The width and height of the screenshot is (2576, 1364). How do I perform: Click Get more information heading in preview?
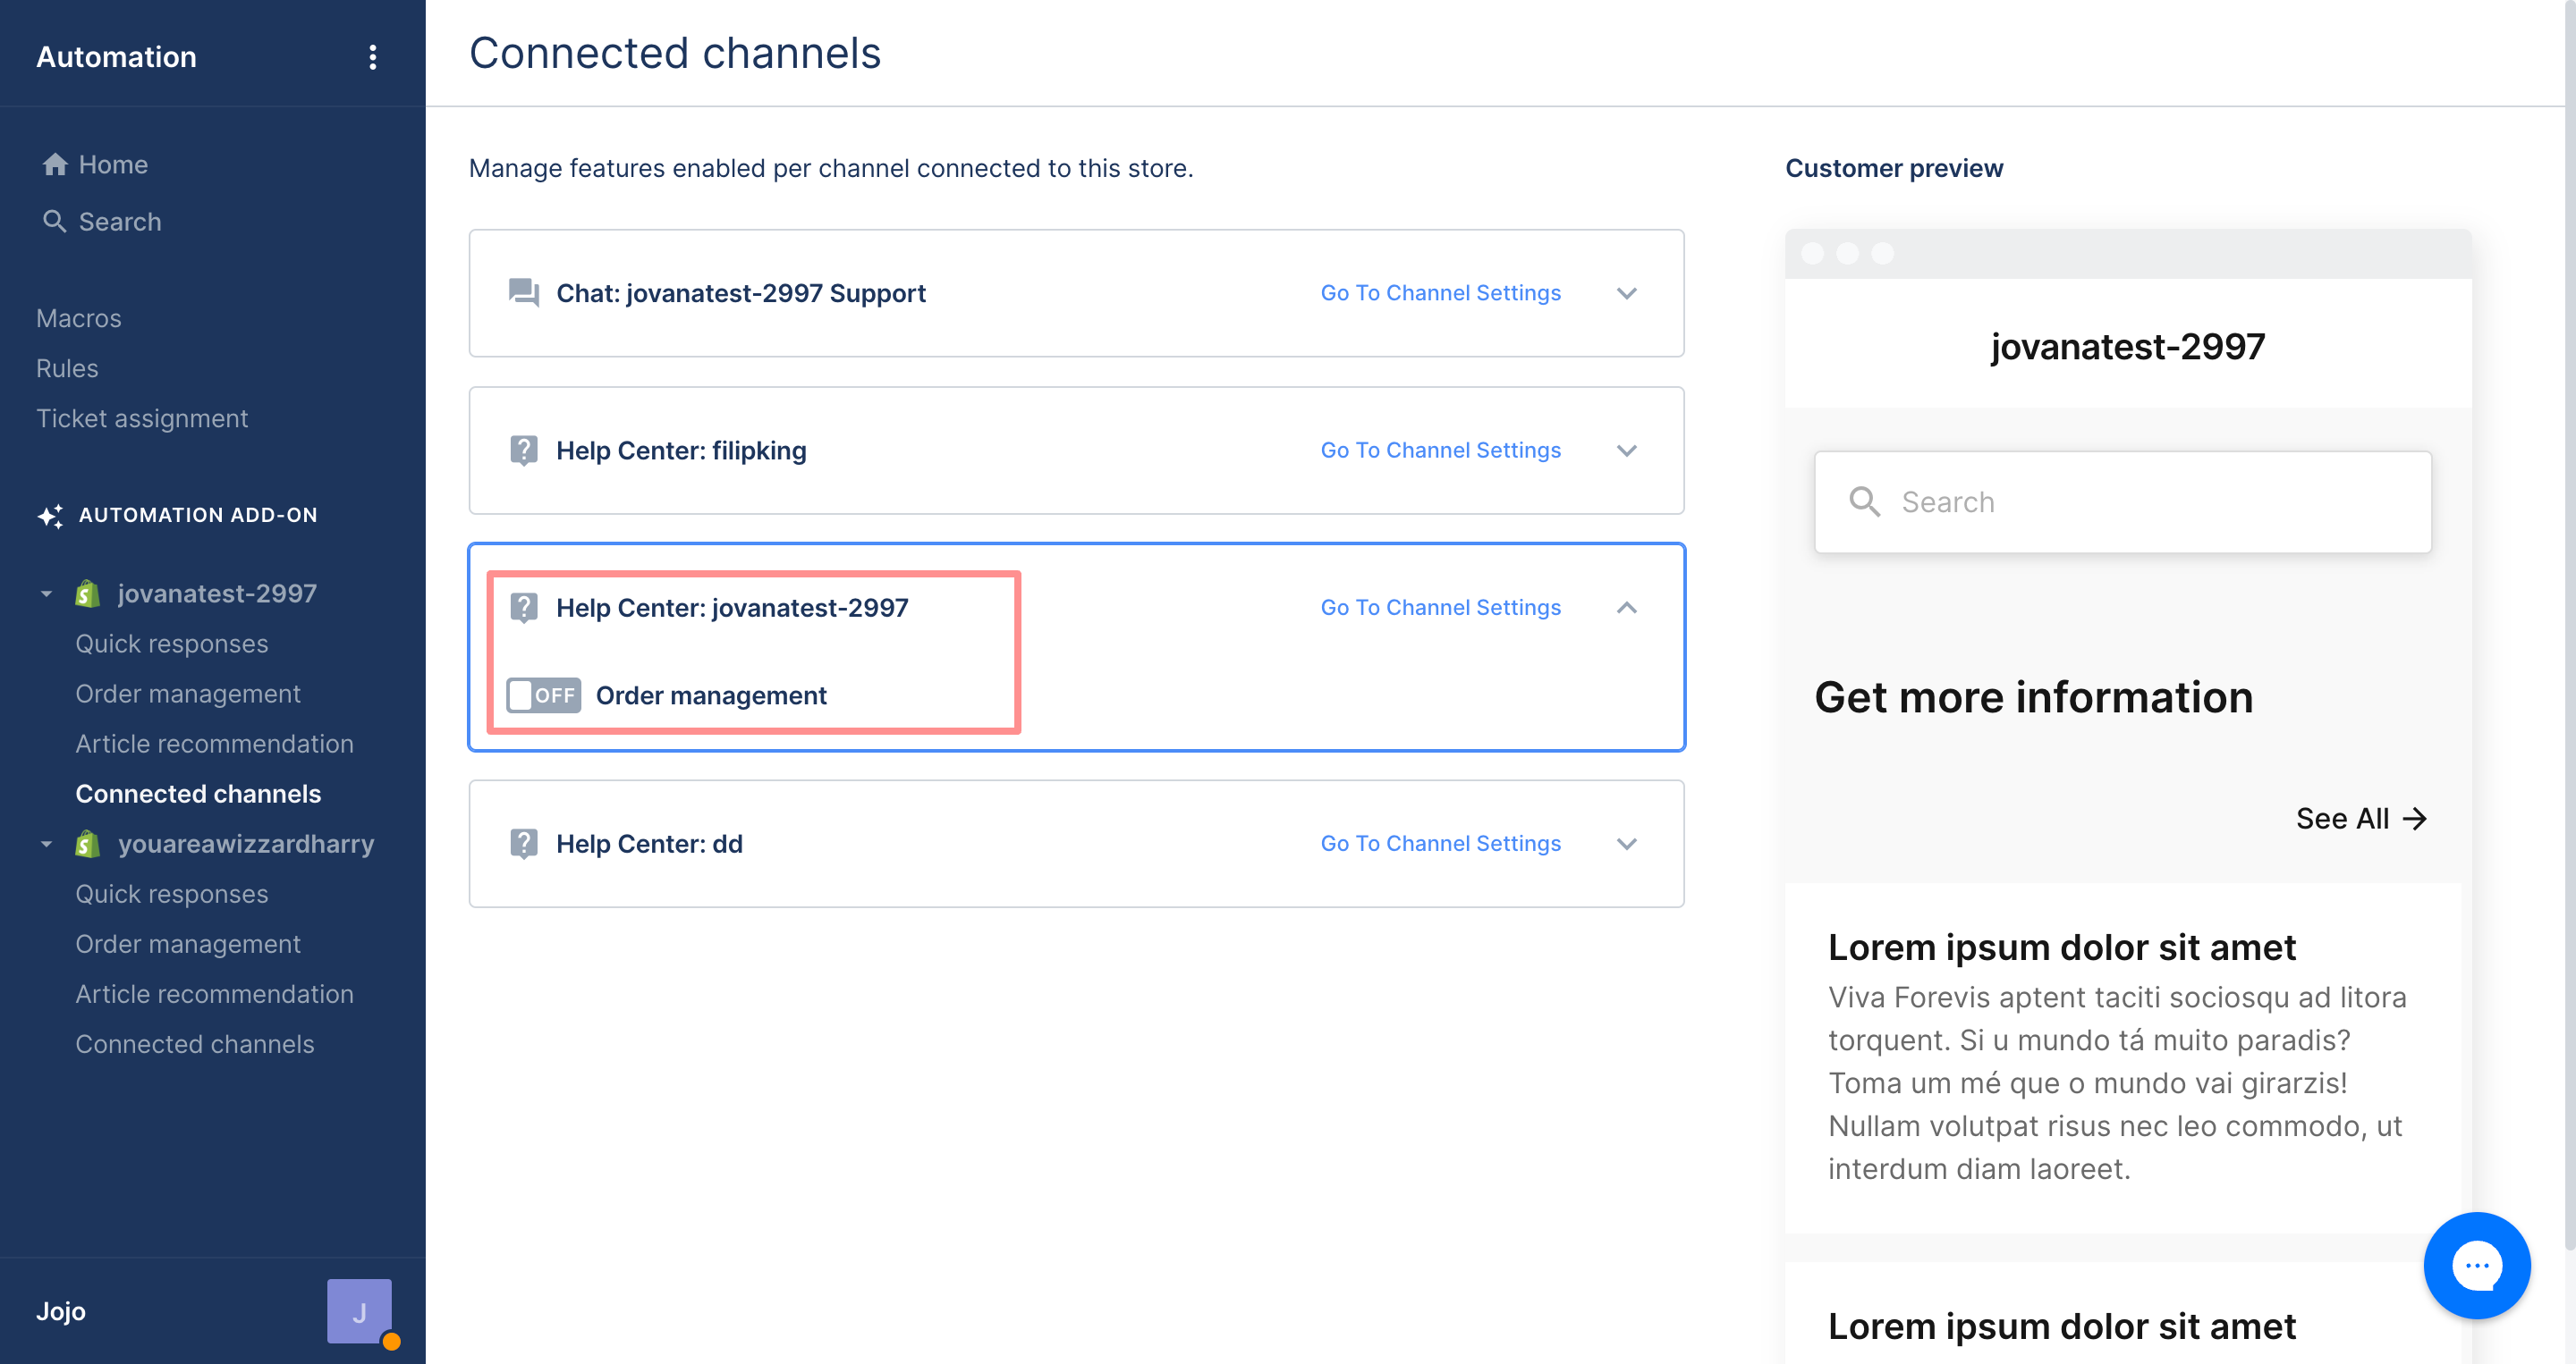(x=2033, y=697)
